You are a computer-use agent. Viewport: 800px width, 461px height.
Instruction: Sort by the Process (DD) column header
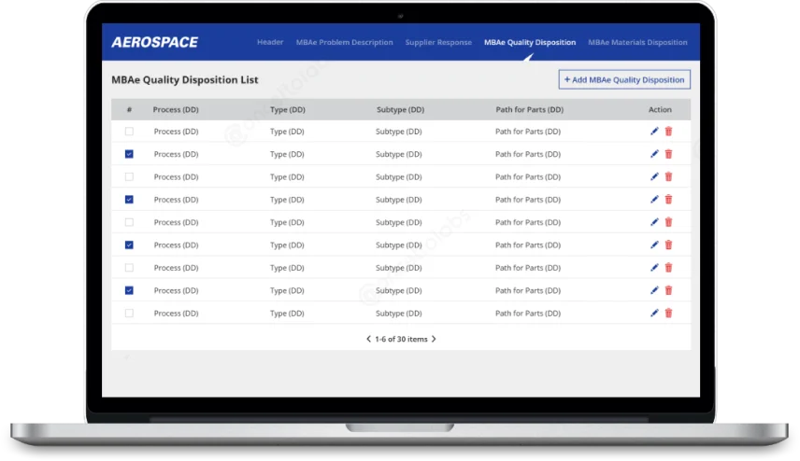176,110
